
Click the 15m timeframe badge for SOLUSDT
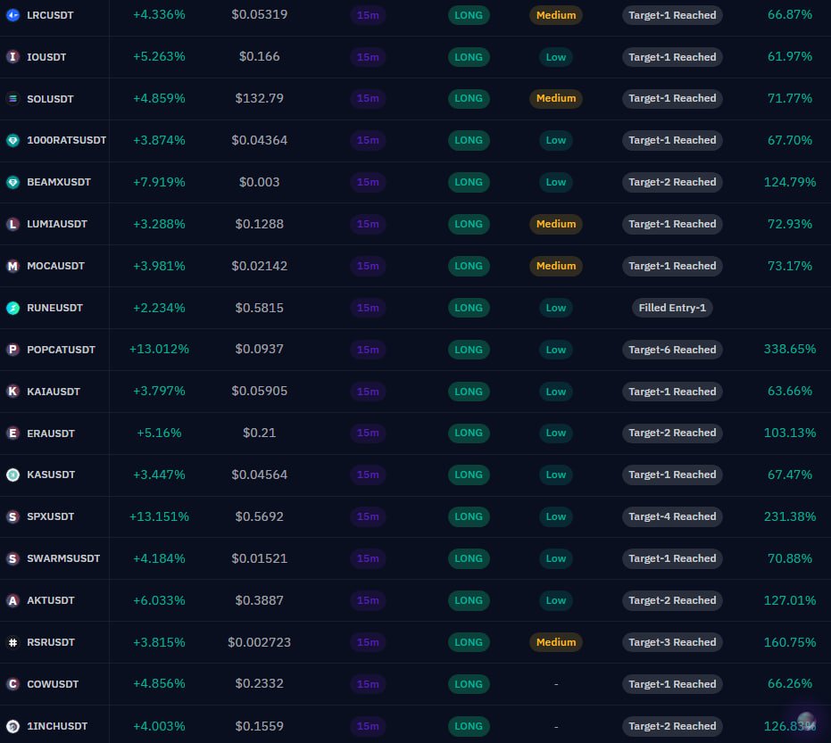click(x=368, y=98)
